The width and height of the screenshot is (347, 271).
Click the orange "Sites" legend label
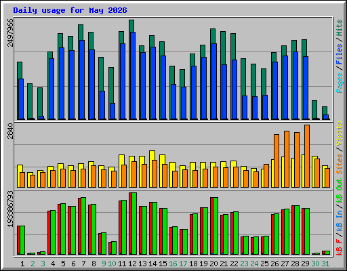(x=340, y=164)
